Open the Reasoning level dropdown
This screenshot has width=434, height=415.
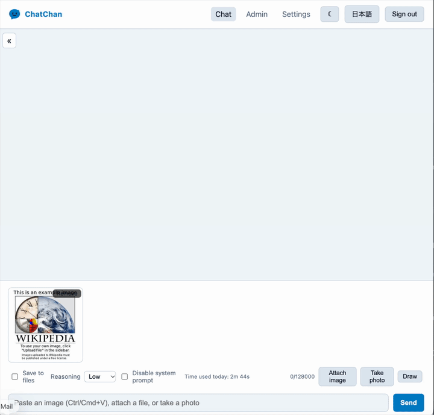100,376
